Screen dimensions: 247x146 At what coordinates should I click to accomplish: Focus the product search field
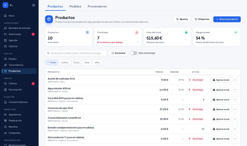click(x=76, y=53)
